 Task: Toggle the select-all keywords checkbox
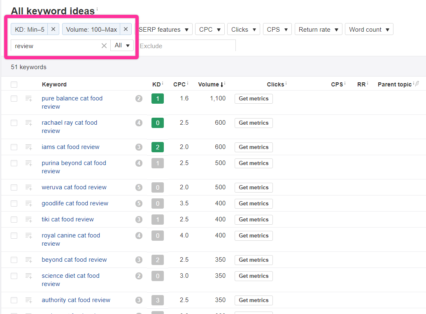(14, 84)
